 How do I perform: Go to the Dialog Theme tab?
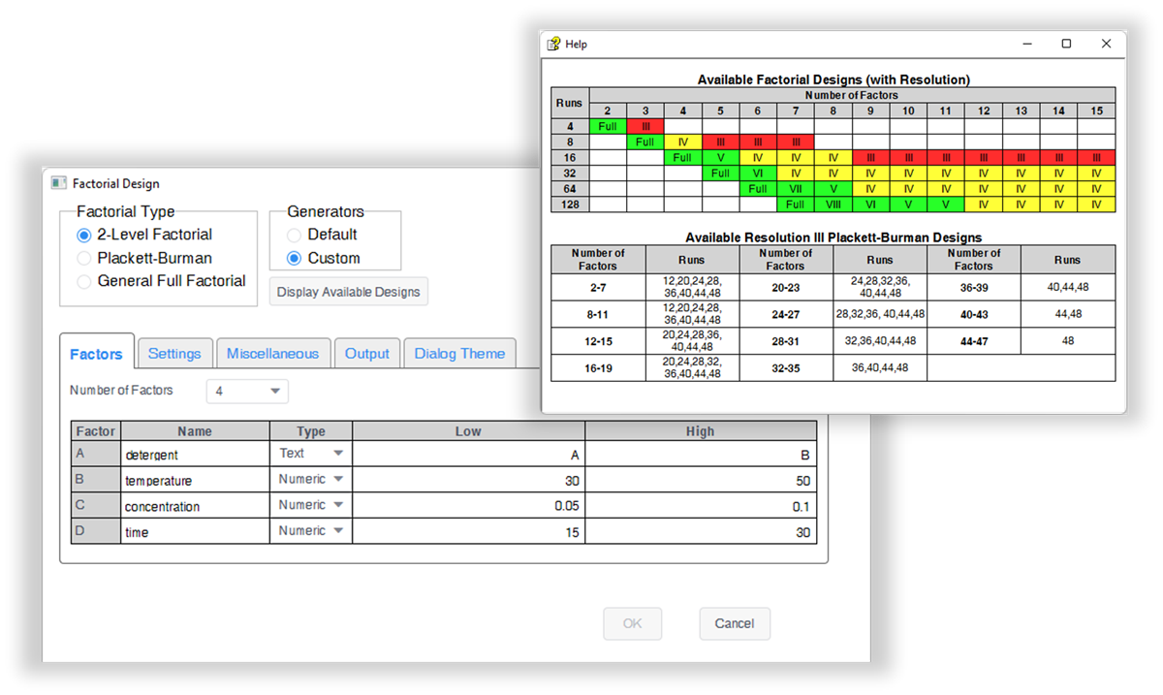459,354
